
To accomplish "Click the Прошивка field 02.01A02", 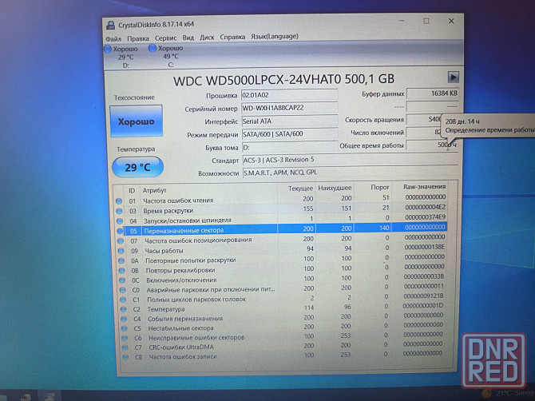I will [x=289, y=95].
